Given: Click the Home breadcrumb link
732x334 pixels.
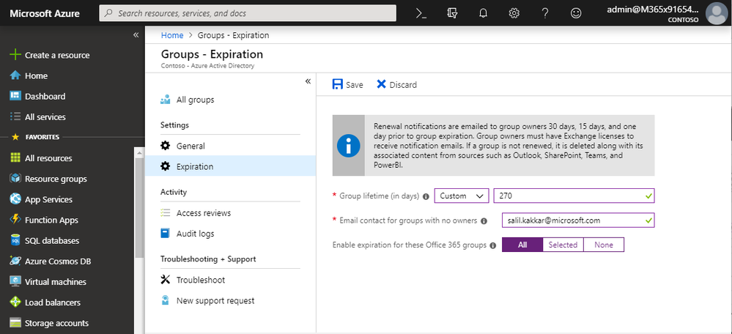Looking at the screenshot, I should [x=172, y=35].
